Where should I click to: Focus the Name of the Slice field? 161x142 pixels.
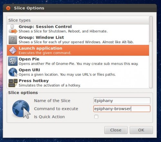pos(122,101)
